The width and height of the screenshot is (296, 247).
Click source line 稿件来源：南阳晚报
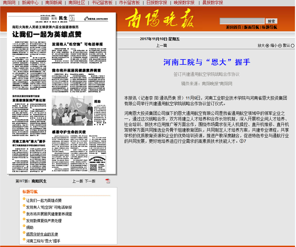click(207, 84)
